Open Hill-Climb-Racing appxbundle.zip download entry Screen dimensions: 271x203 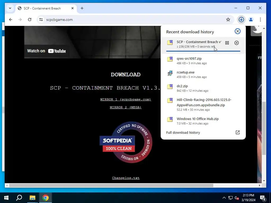203,105
